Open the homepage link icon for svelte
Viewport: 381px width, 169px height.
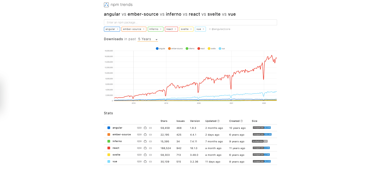pyautogui.click(x=150, y=155)
